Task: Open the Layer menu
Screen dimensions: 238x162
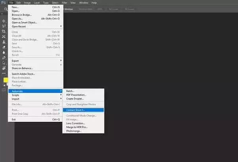Action: [x=37, y=3]
